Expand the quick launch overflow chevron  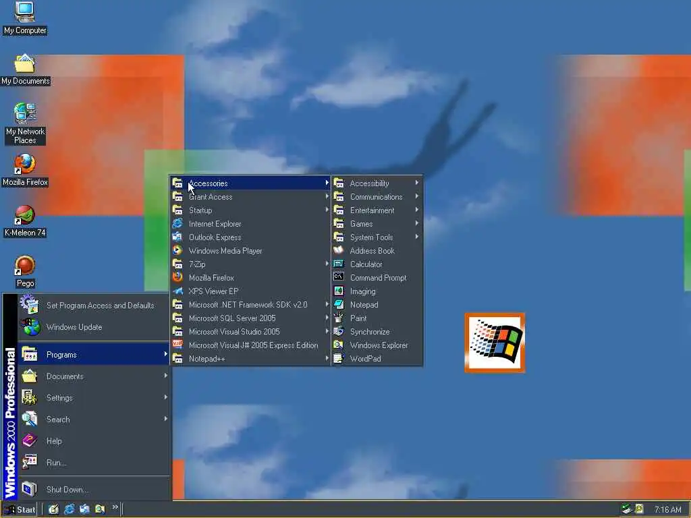coord(115,507)
